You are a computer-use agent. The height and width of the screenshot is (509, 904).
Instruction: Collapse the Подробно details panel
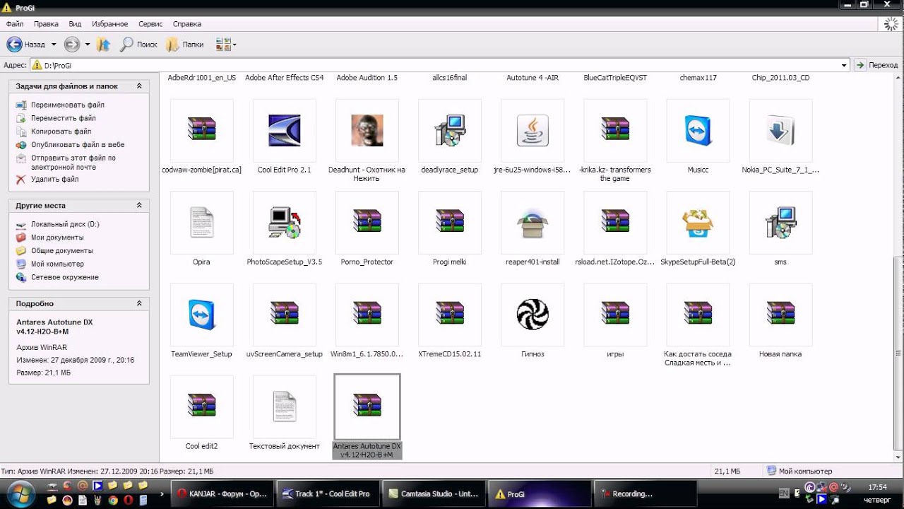click(139, 303)
